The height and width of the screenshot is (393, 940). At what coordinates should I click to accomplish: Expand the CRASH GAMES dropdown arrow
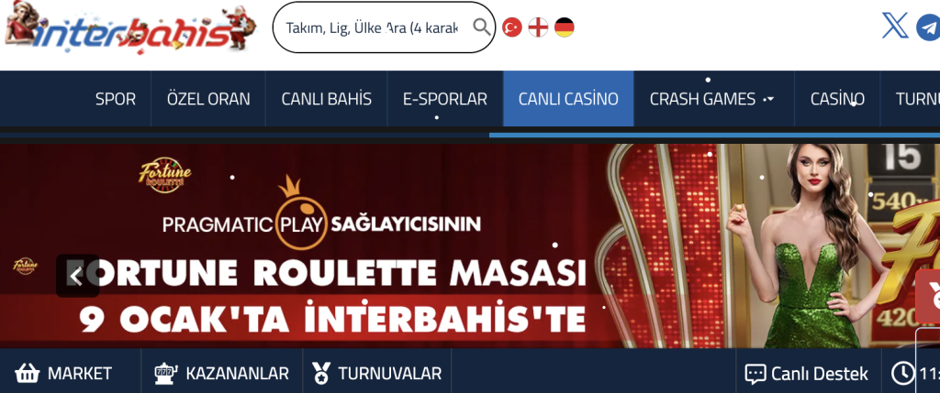click(x=770, y=99)
